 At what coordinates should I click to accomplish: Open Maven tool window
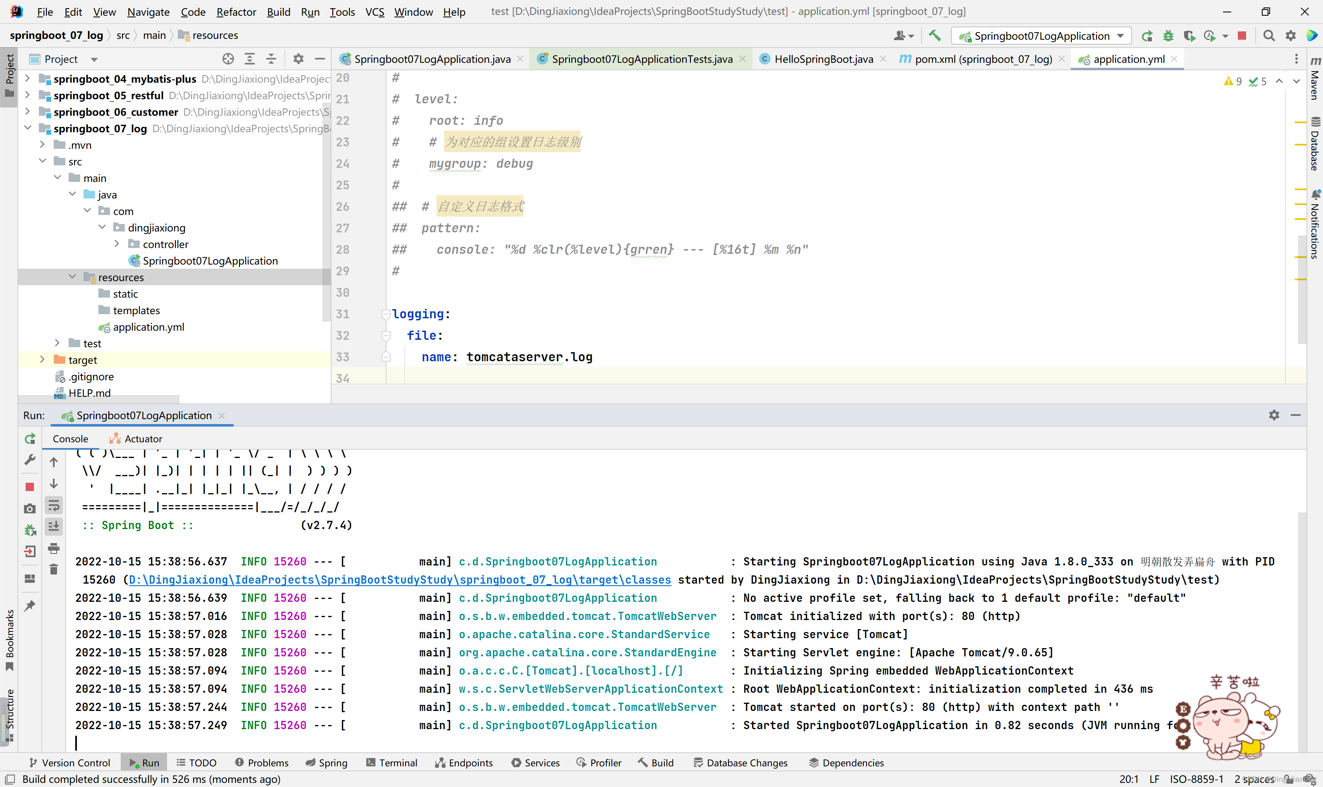(1315, 78)
